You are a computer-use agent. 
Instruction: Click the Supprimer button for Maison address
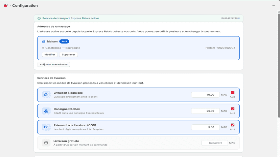[68, 55]
